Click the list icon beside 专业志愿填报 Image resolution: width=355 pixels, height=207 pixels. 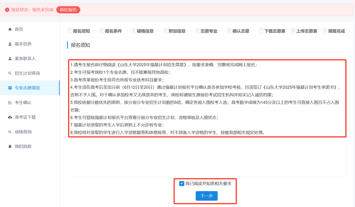tap(10, 88)
